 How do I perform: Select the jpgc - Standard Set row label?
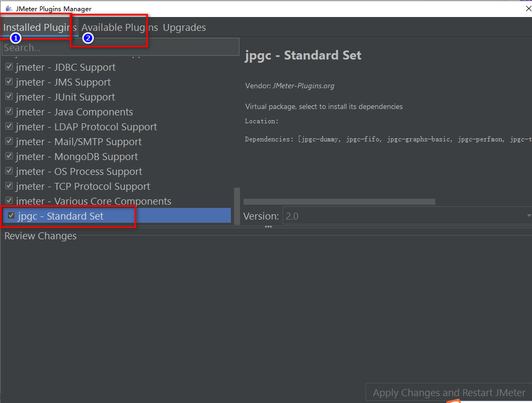click(x=61, y=216)
